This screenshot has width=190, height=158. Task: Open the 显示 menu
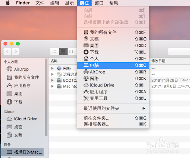tap(69, 3)
